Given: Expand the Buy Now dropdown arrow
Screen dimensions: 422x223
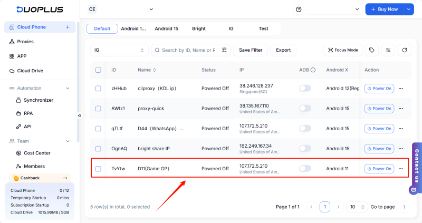Looking at the screenshot, I should [x=409, y=9].
